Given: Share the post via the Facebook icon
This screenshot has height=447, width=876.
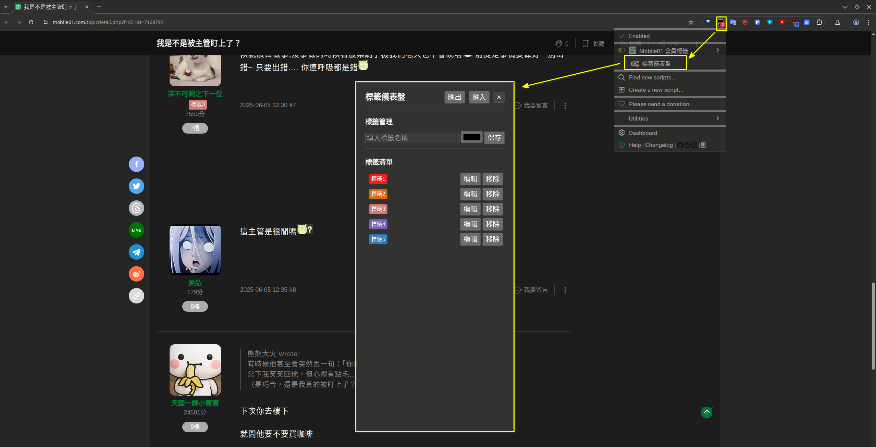Looking at the screenshot, I should pyautogui.click(x=136, y=164).
